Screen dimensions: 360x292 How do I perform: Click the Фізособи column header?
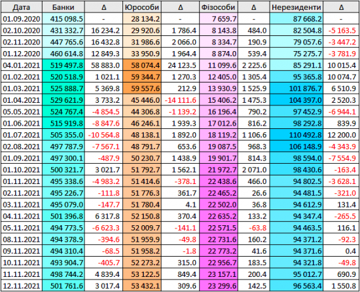tap(219, 7)
